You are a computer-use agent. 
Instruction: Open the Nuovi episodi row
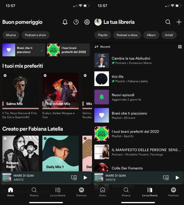pyautogui.click(x=138, y=97)
